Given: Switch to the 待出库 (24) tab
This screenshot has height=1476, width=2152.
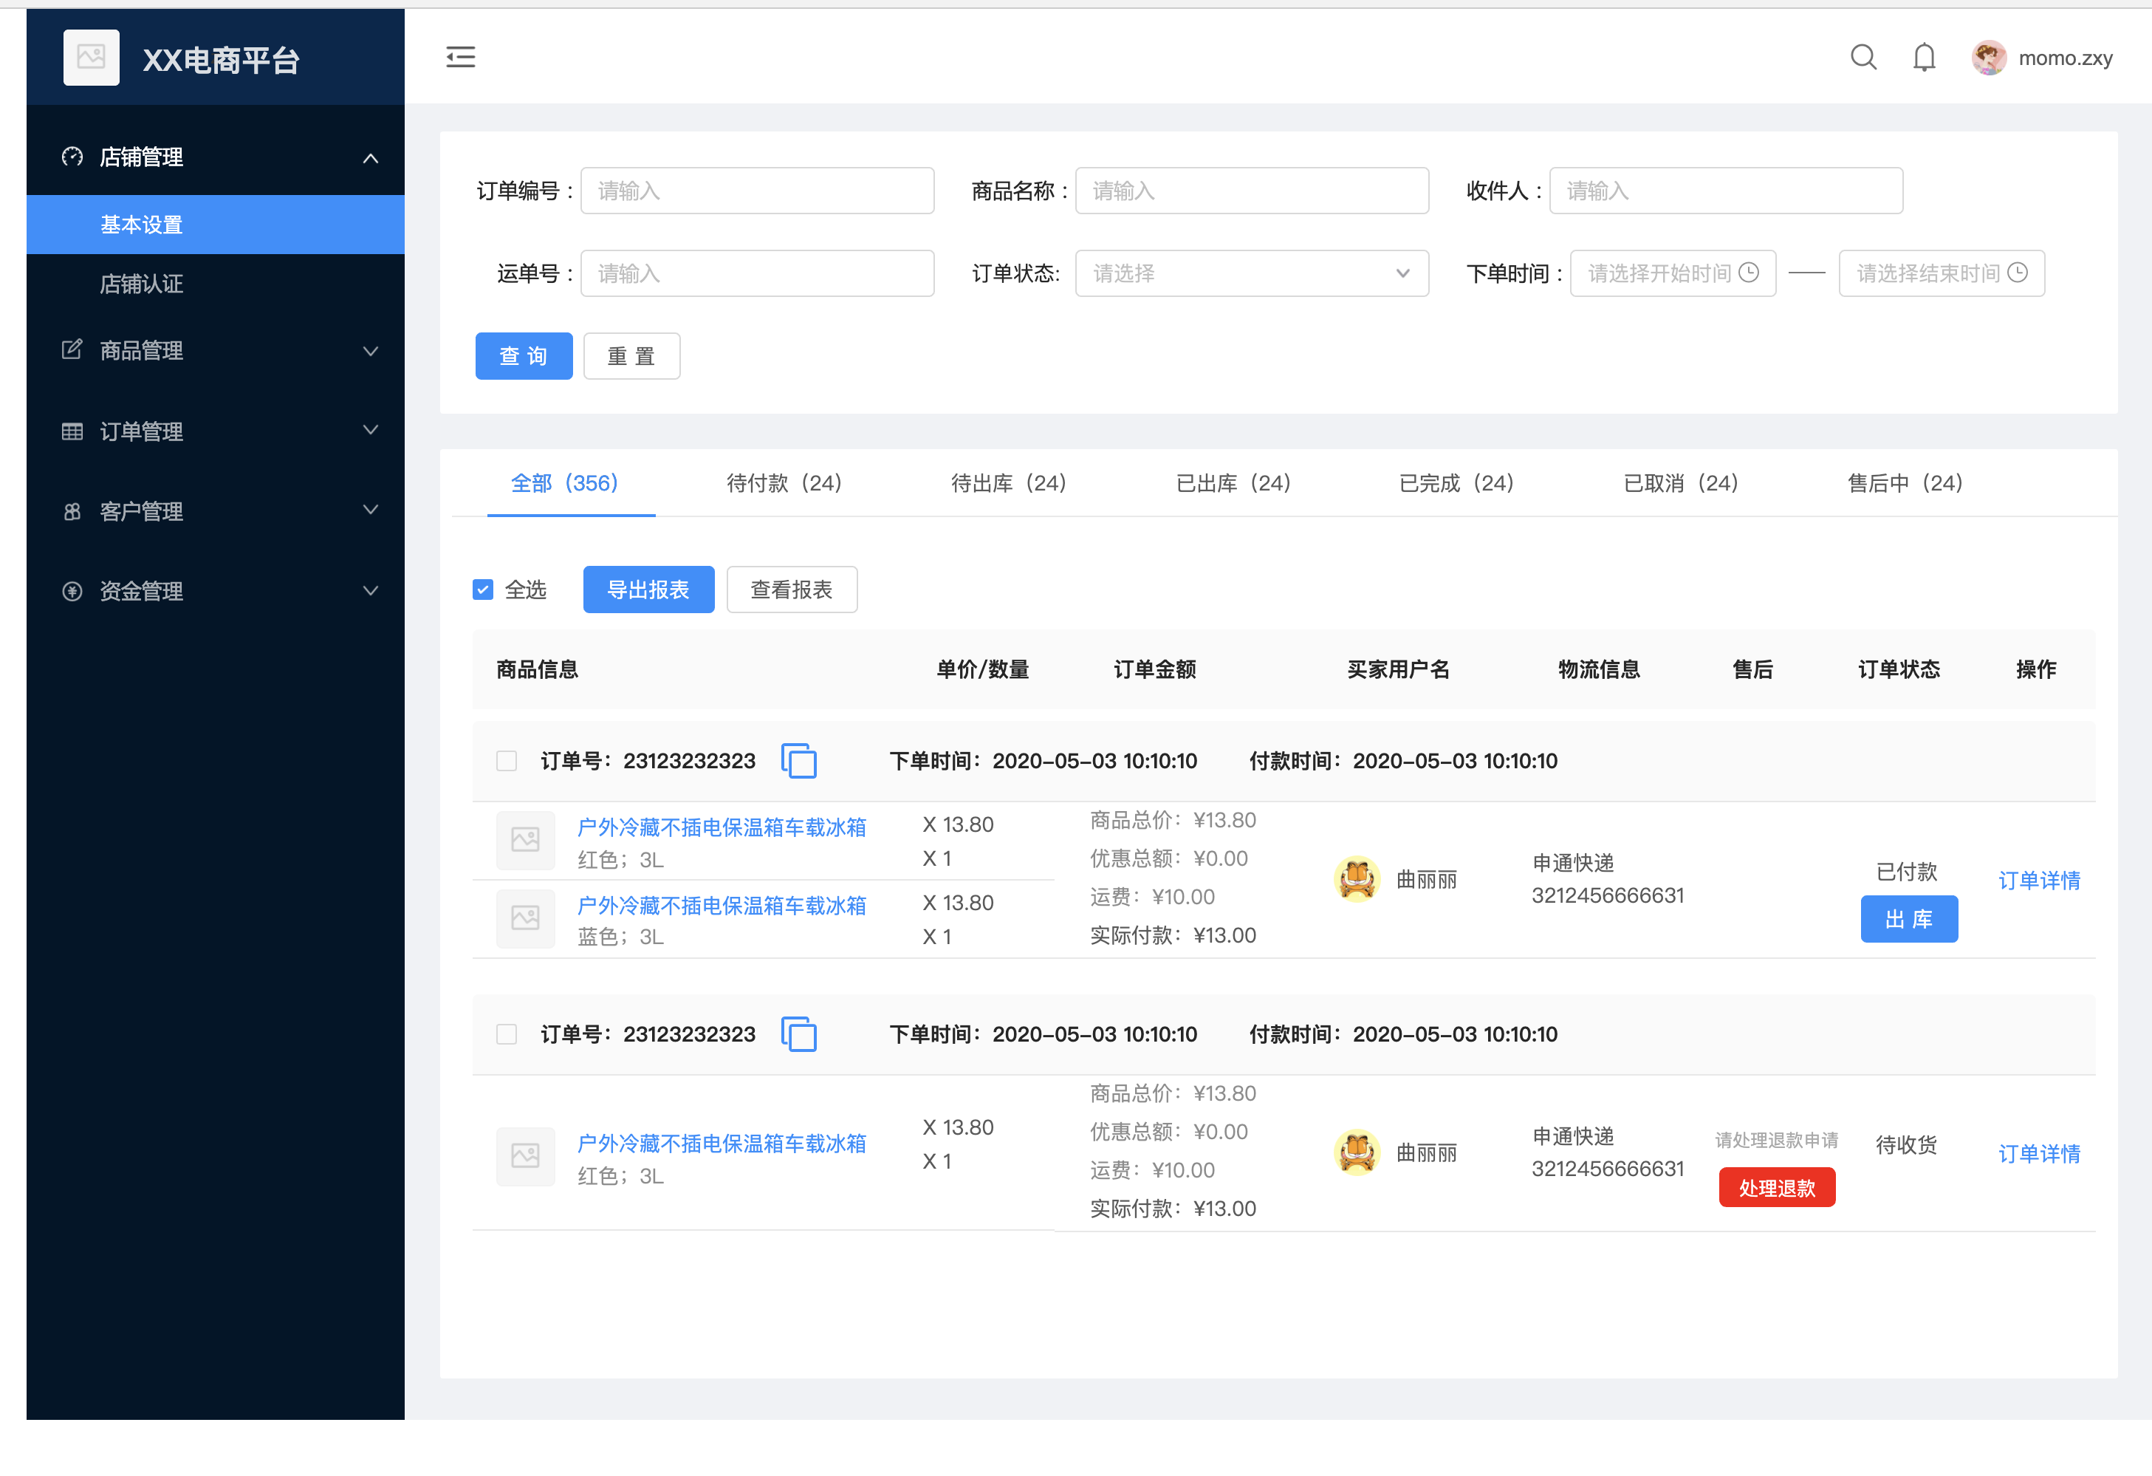Looking at the screenshot, I should 1010,482.
